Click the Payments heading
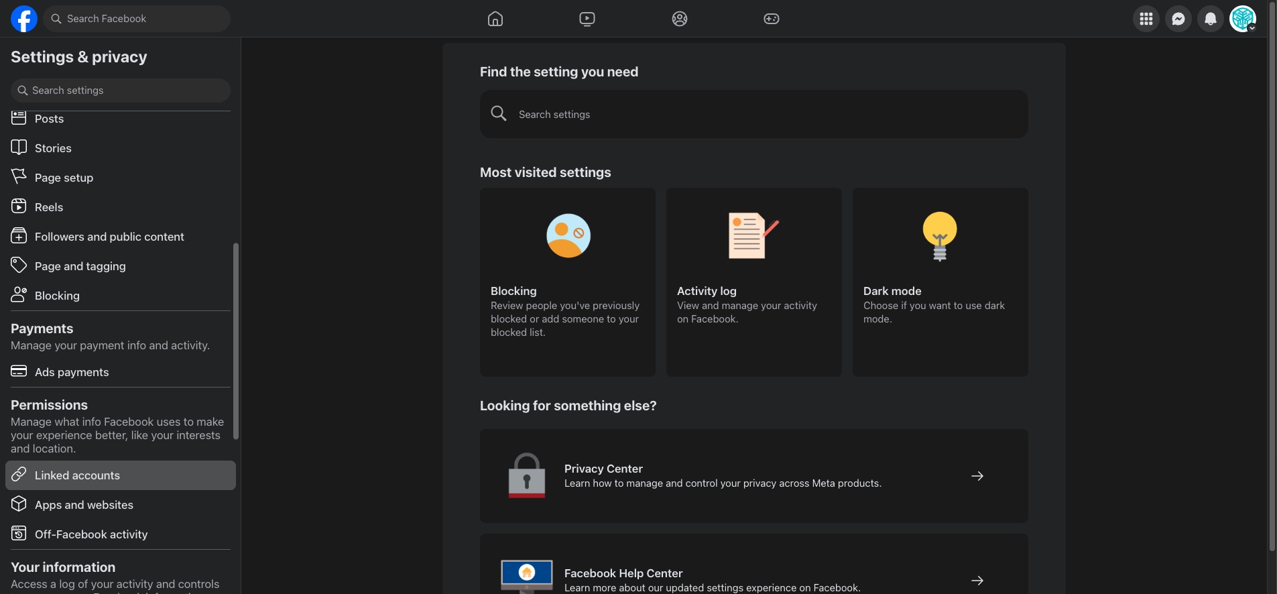1277x594 pixels. 42,329
